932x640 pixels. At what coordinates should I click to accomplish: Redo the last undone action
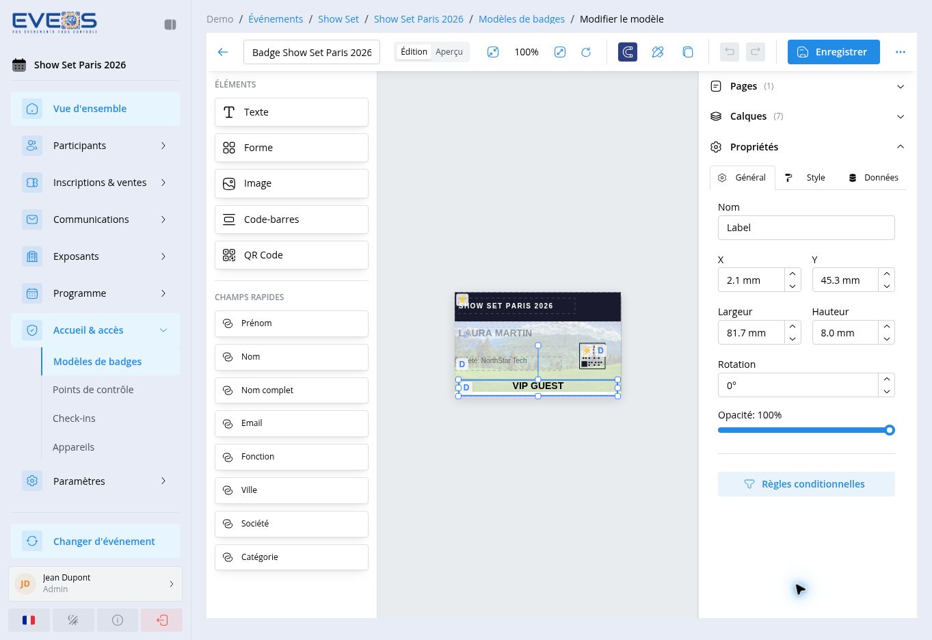756,52
